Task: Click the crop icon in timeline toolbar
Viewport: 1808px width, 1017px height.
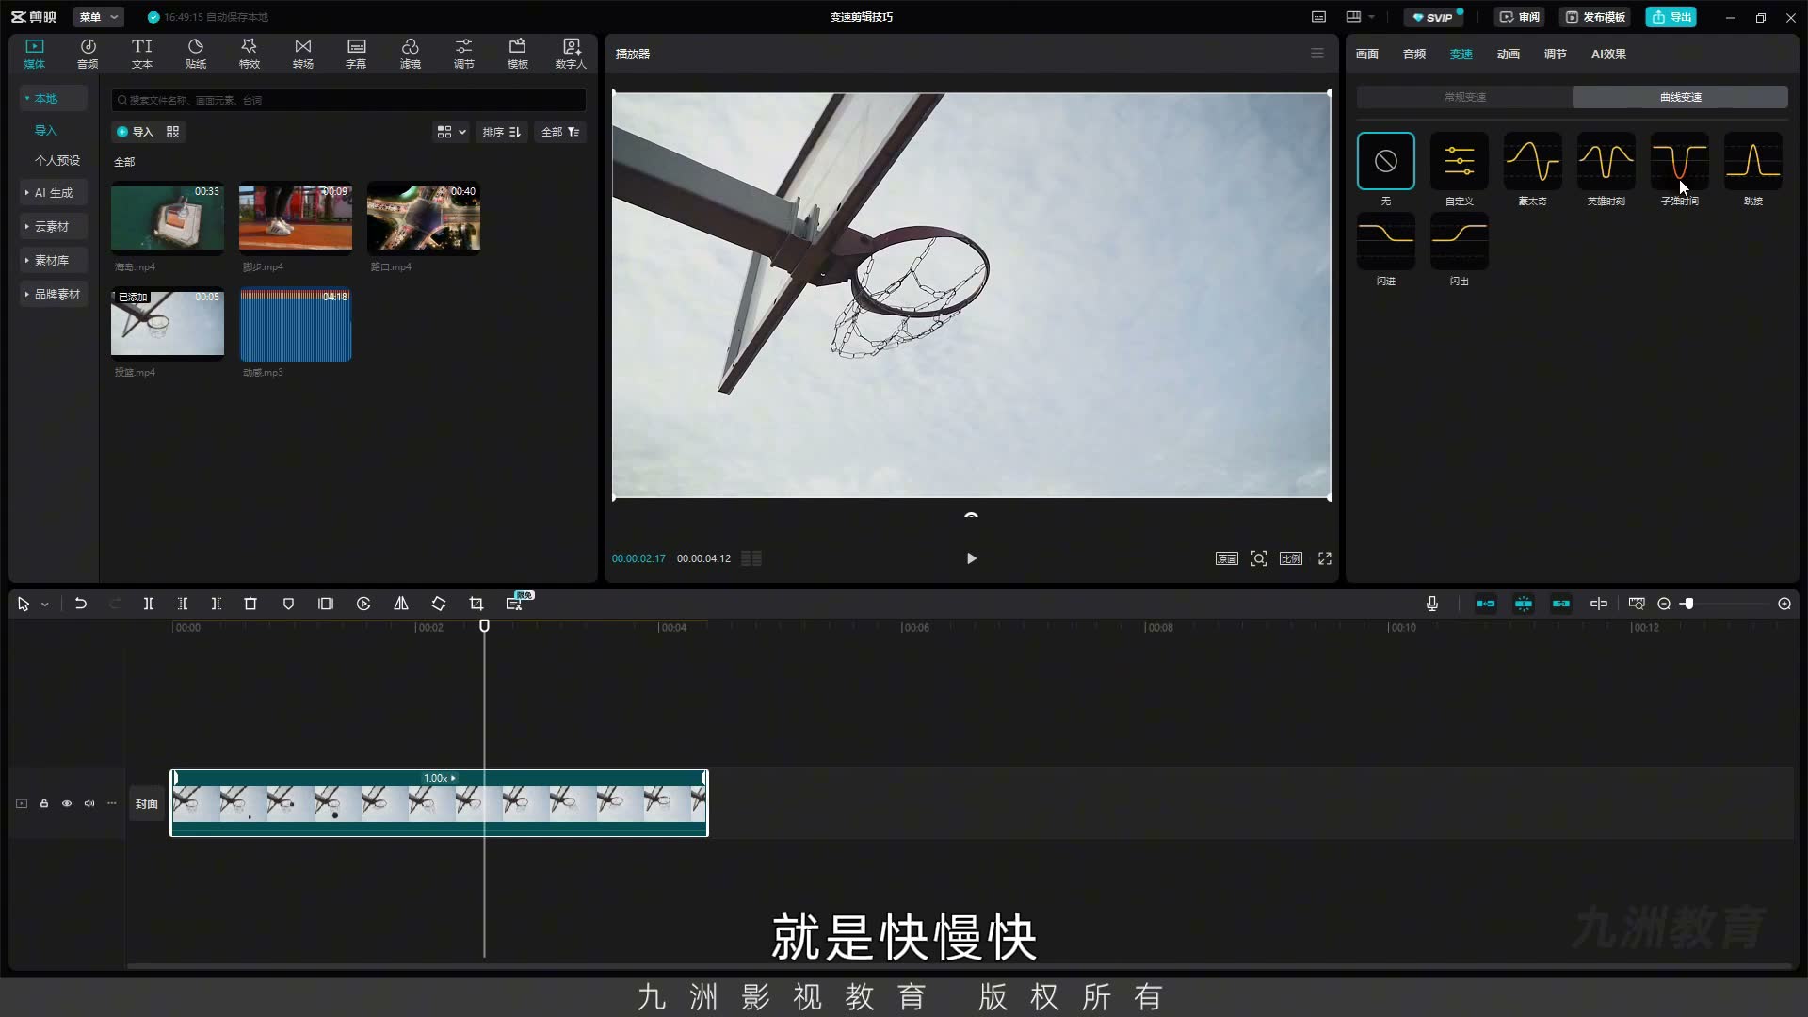Action: 476,604
